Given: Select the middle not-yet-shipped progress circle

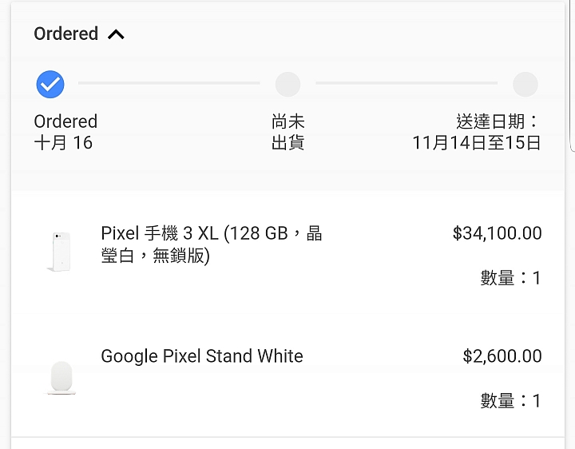Looking at the screenshot, I should (x=287, y=84).
